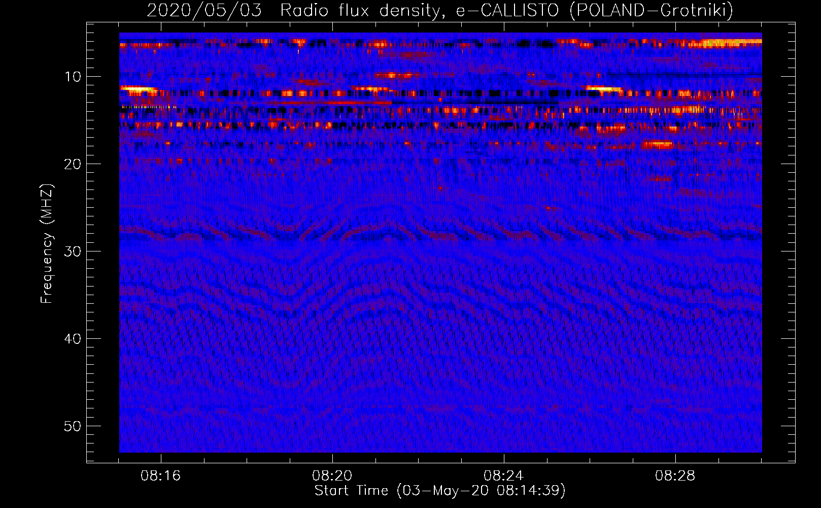This screenshot has width=821, height=508.
Task: Click the time tick label '08:24'
Action: pos(504,476)
